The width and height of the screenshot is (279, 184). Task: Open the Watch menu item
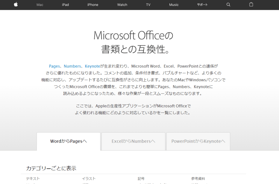click(x=122, y=5)
